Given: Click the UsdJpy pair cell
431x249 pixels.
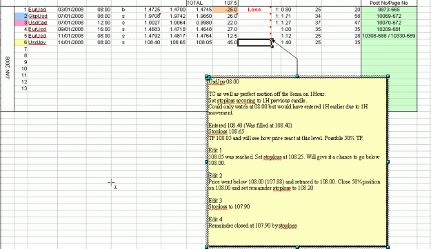Looking at the screenshot, I should [43, 43].
